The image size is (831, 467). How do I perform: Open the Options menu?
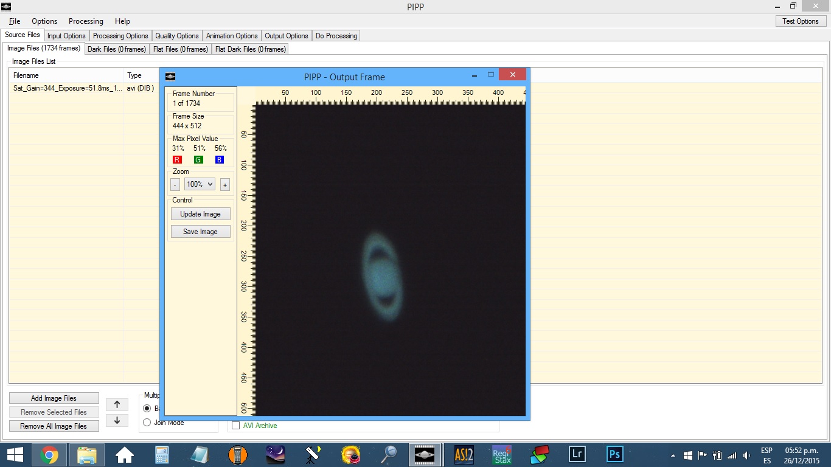44,21
